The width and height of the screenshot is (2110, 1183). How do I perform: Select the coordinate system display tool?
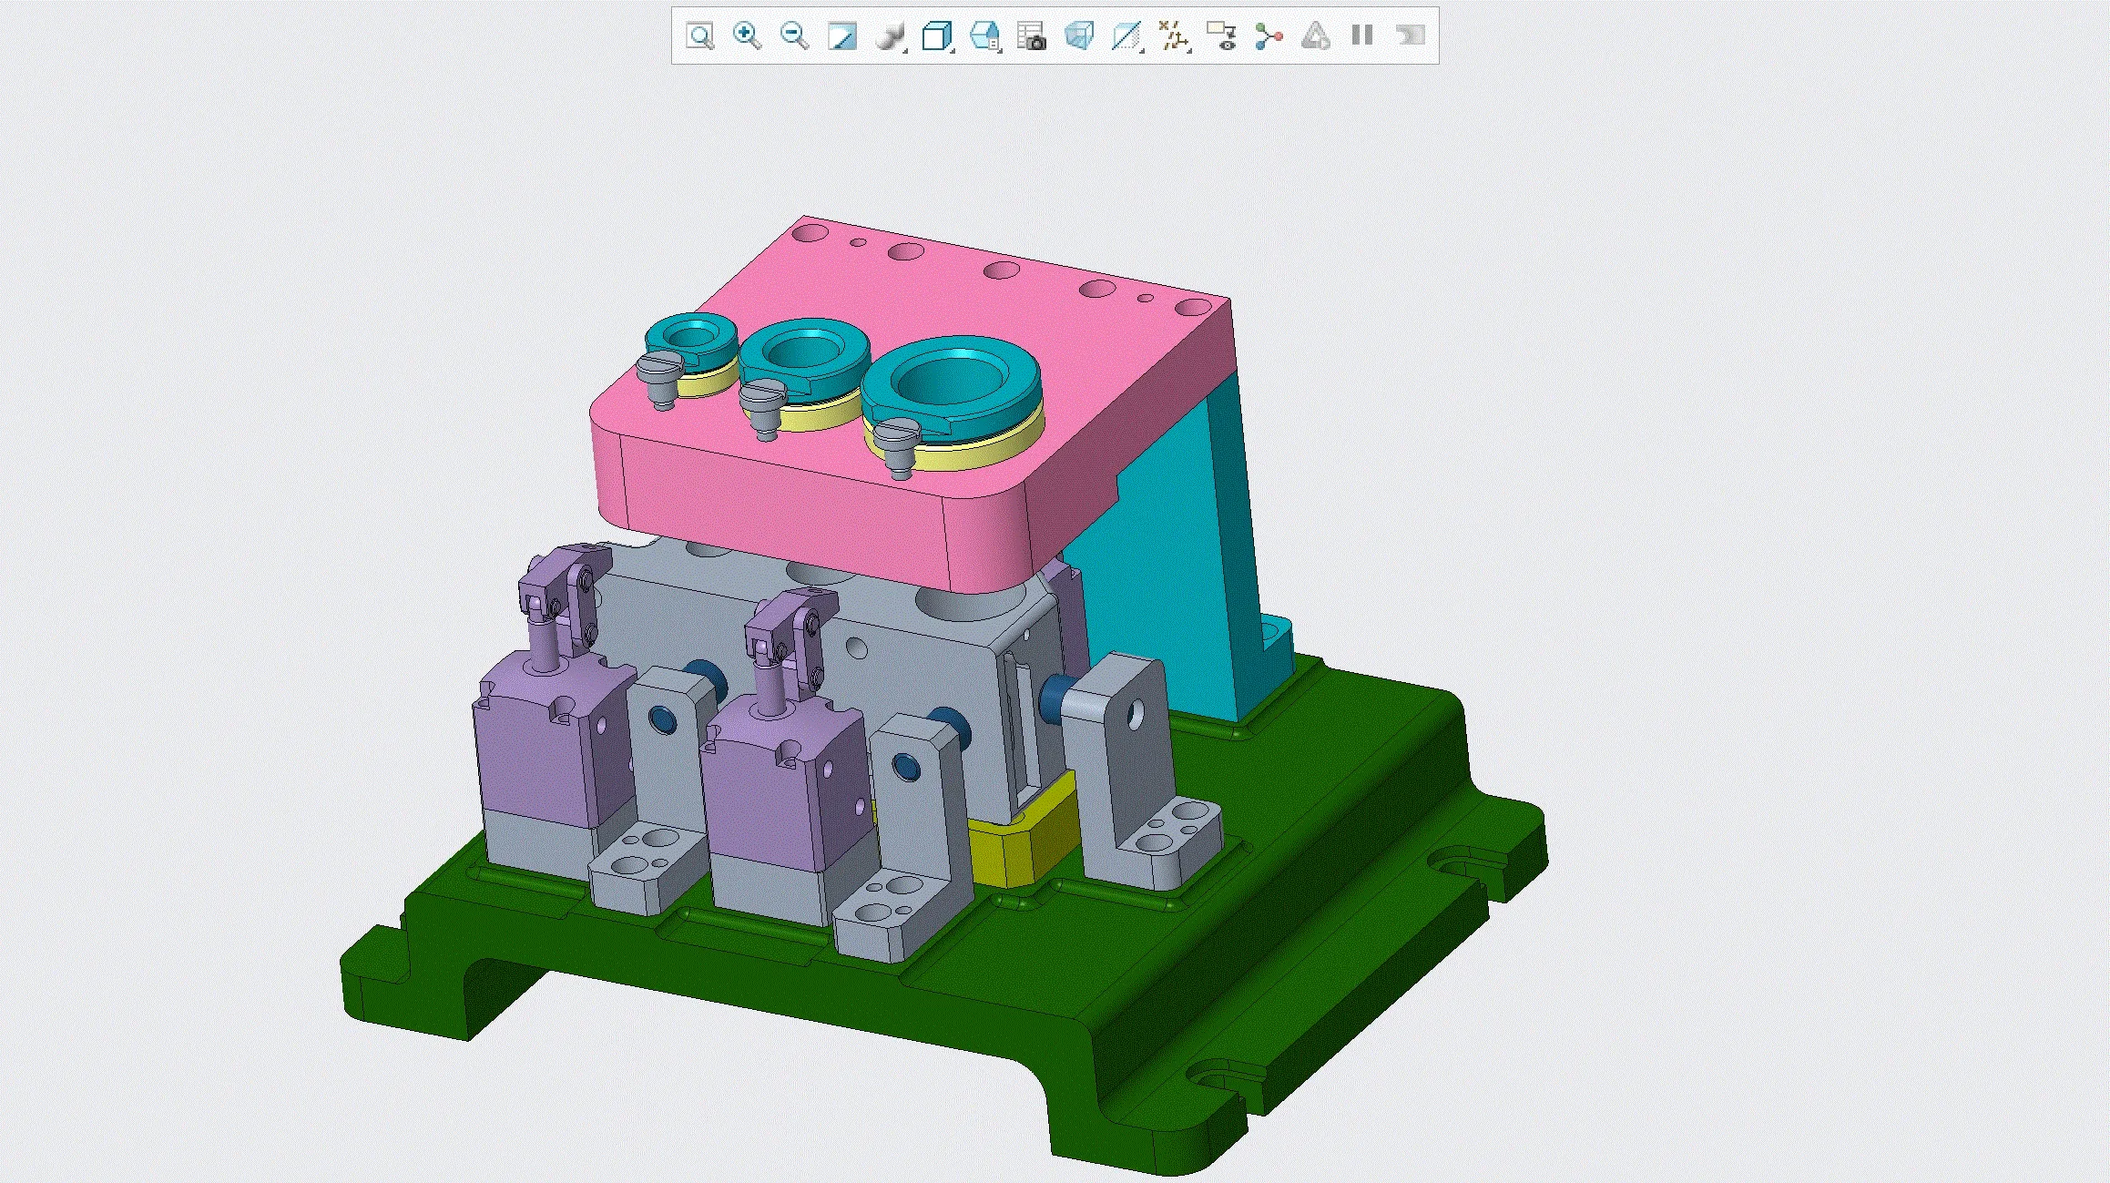pos(1173,36)
